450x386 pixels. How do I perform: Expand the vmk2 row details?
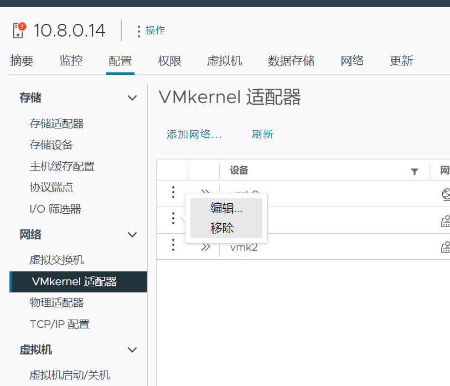coord(206,247)
